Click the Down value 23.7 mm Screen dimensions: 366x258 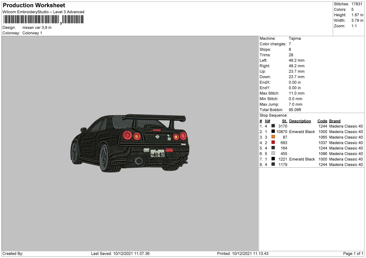point(297,77)
